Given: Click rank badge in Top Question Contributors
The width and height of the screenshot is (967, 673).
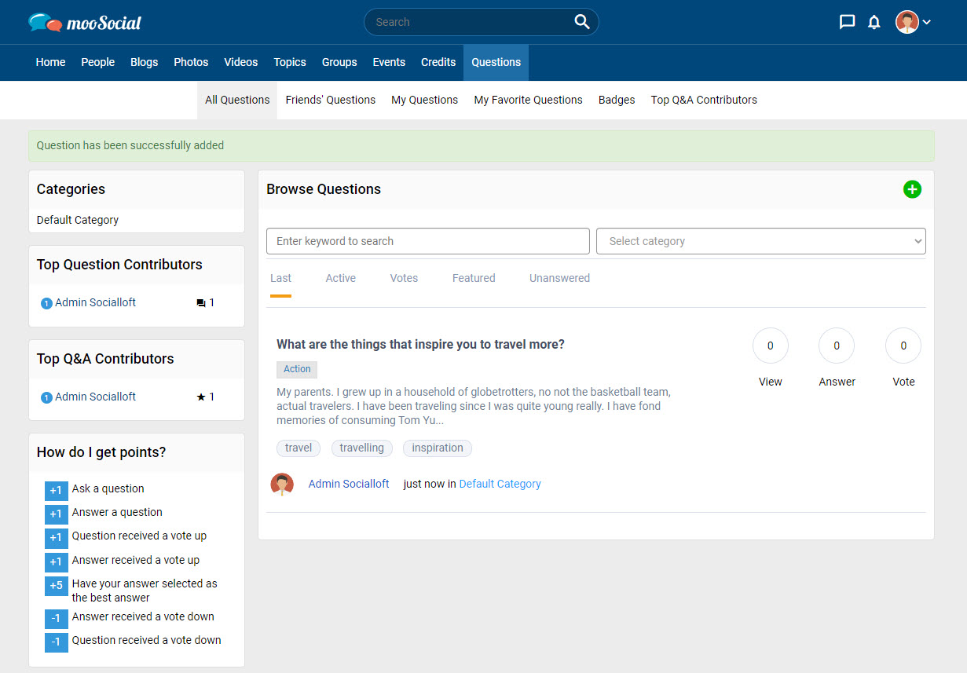Looking at the screenshot, I should (x=46, y=303).
